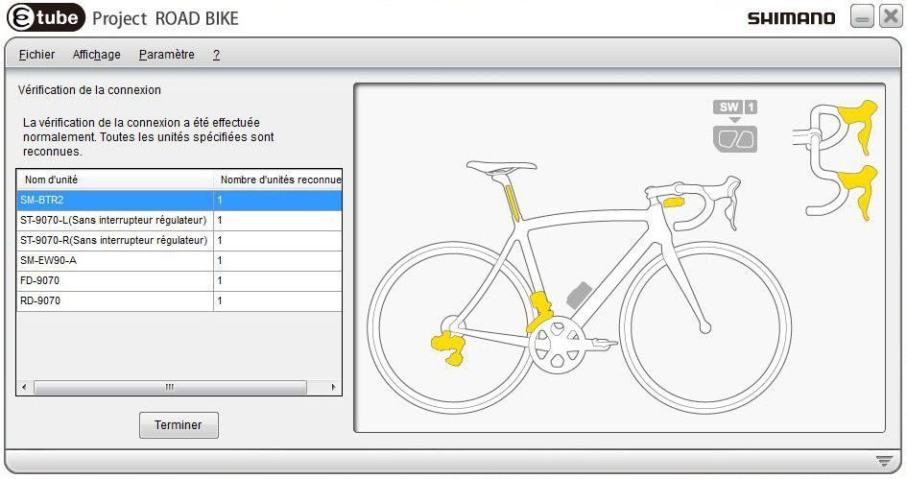Click the e-tube logo
This screenshot has width=907, height=479.
pyautogui.click(x=46, y=17)
